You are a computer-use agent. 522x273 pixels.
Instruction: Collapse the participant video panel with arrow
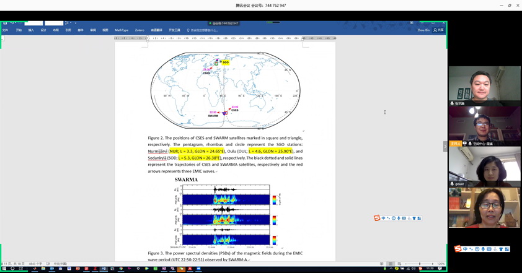445,147
